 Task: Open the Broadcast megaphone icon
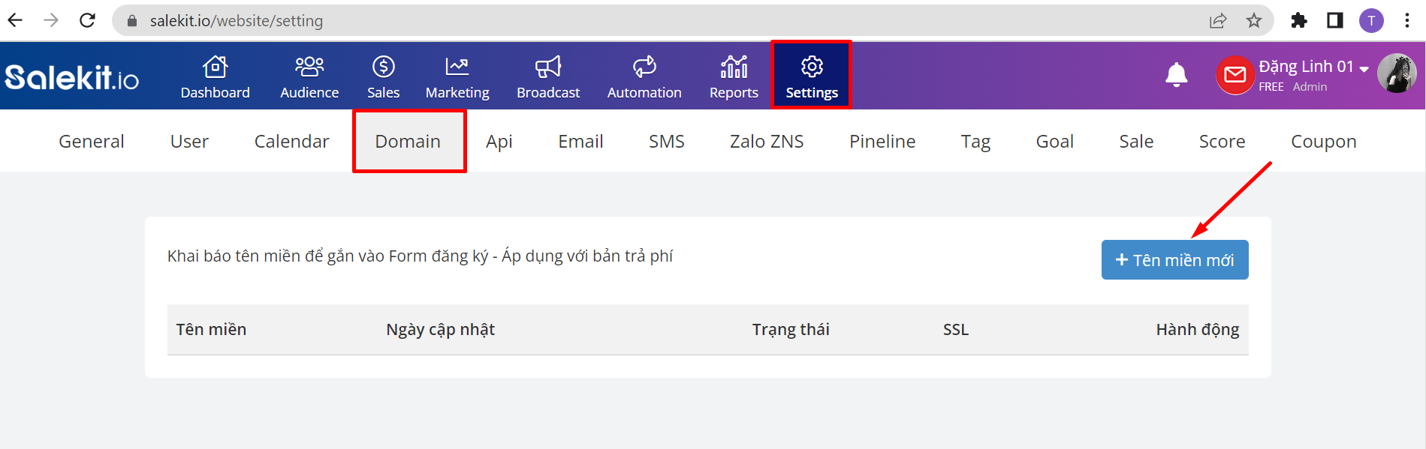pos(548,67)
